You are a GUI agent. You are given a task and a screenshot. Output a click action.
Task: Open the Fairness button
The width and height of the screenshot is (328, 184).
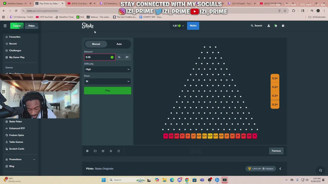click(x=276, y=151)
